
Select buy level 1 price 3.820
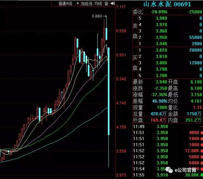click(x=161, y=50)
